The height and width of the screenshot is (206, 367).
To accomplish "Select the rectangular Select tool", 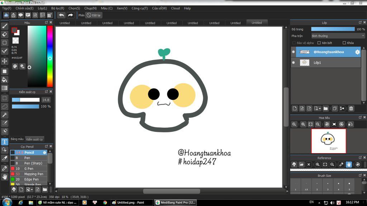I will point(4,98).
